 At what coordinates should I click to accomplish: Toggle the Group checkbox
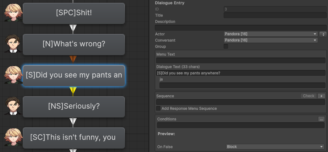click(226, 46)
